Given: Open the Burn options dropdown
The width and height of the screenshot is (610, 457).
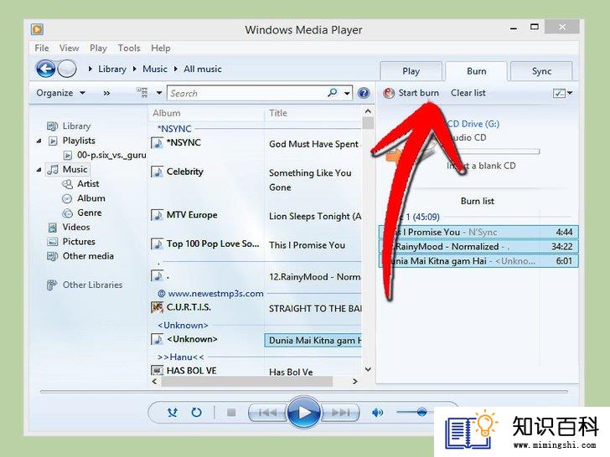Looking at the screenshot, I should click(x=562, y=93).
